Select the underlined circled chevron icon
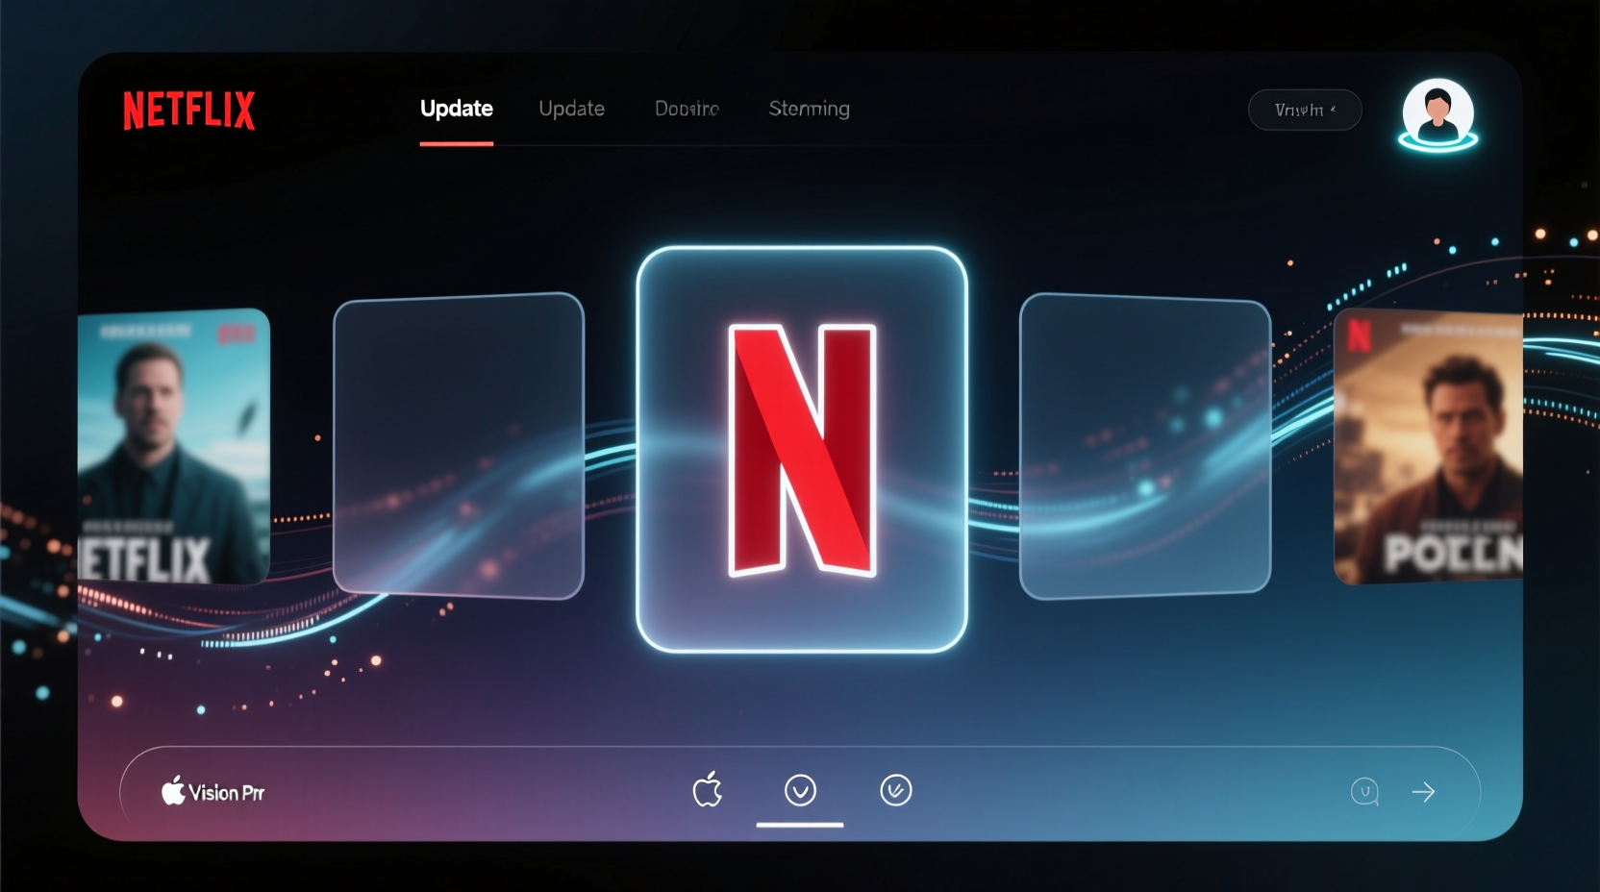 tap(800, 790)
